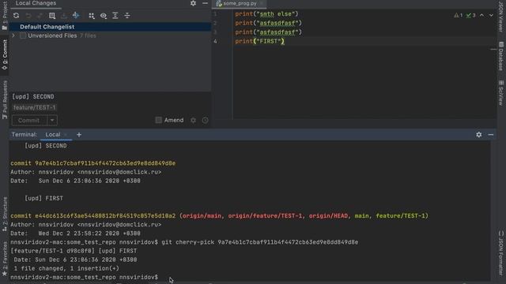Expand the Unversioned Files node
The height and width of the screenshot is (284, 506).
coord(13,35)
